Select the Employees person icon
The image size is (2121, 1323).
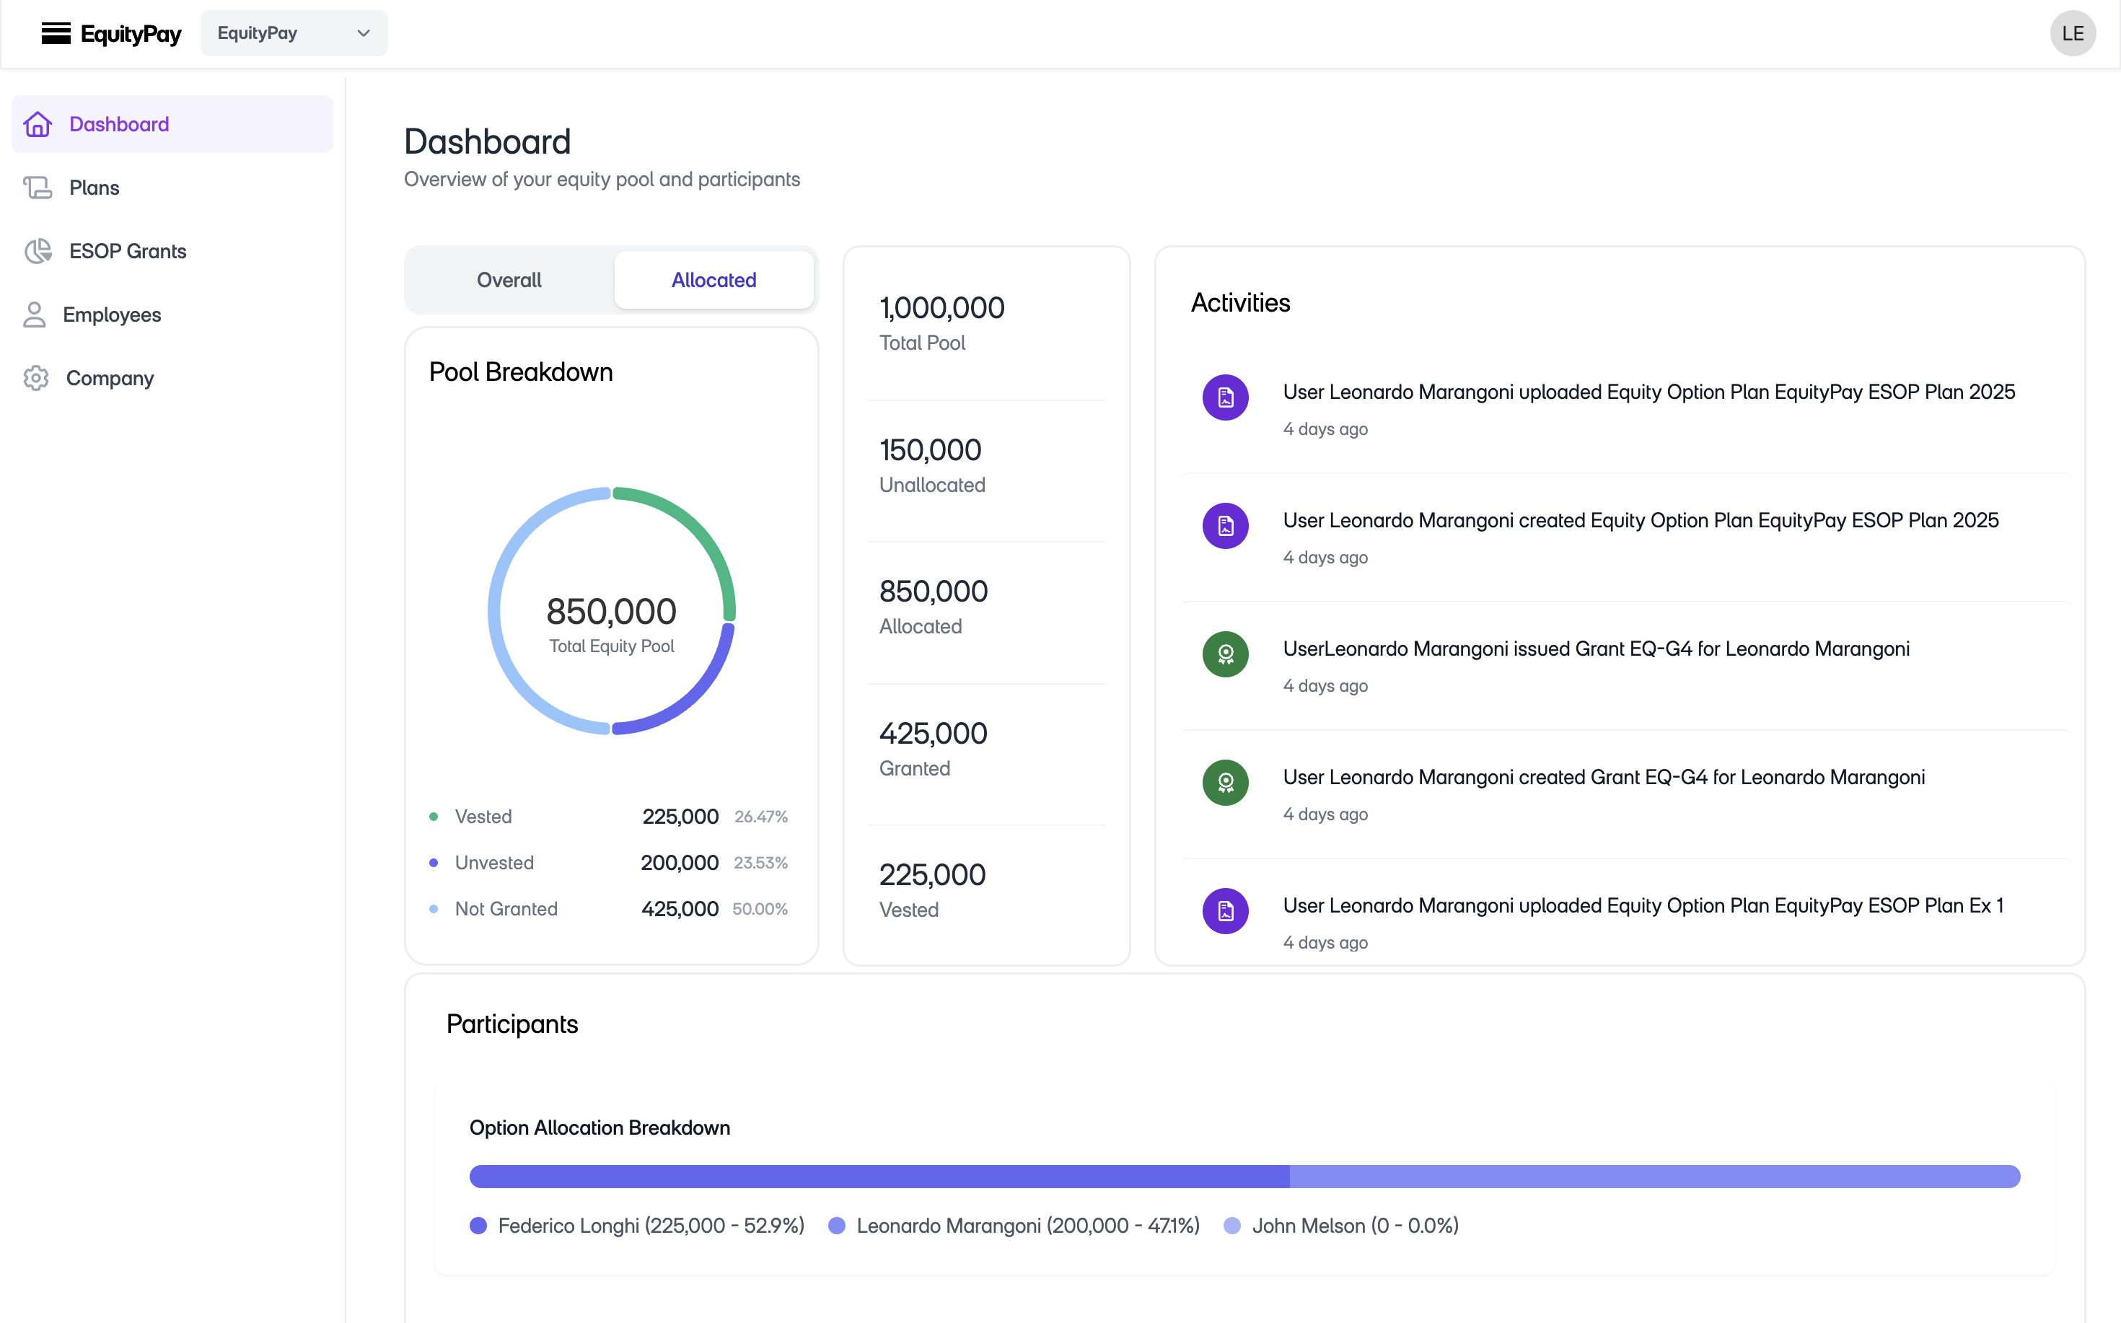pyautogui.click(x=34, y=314)
